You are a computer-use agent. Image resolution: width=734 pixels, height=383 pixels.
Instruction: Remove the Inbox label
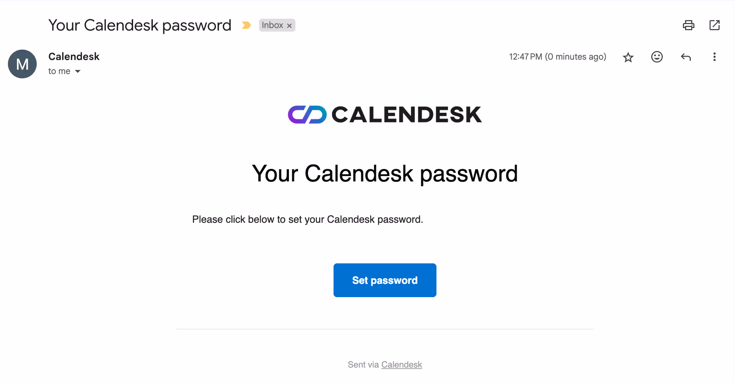click(x=289, y=26)
